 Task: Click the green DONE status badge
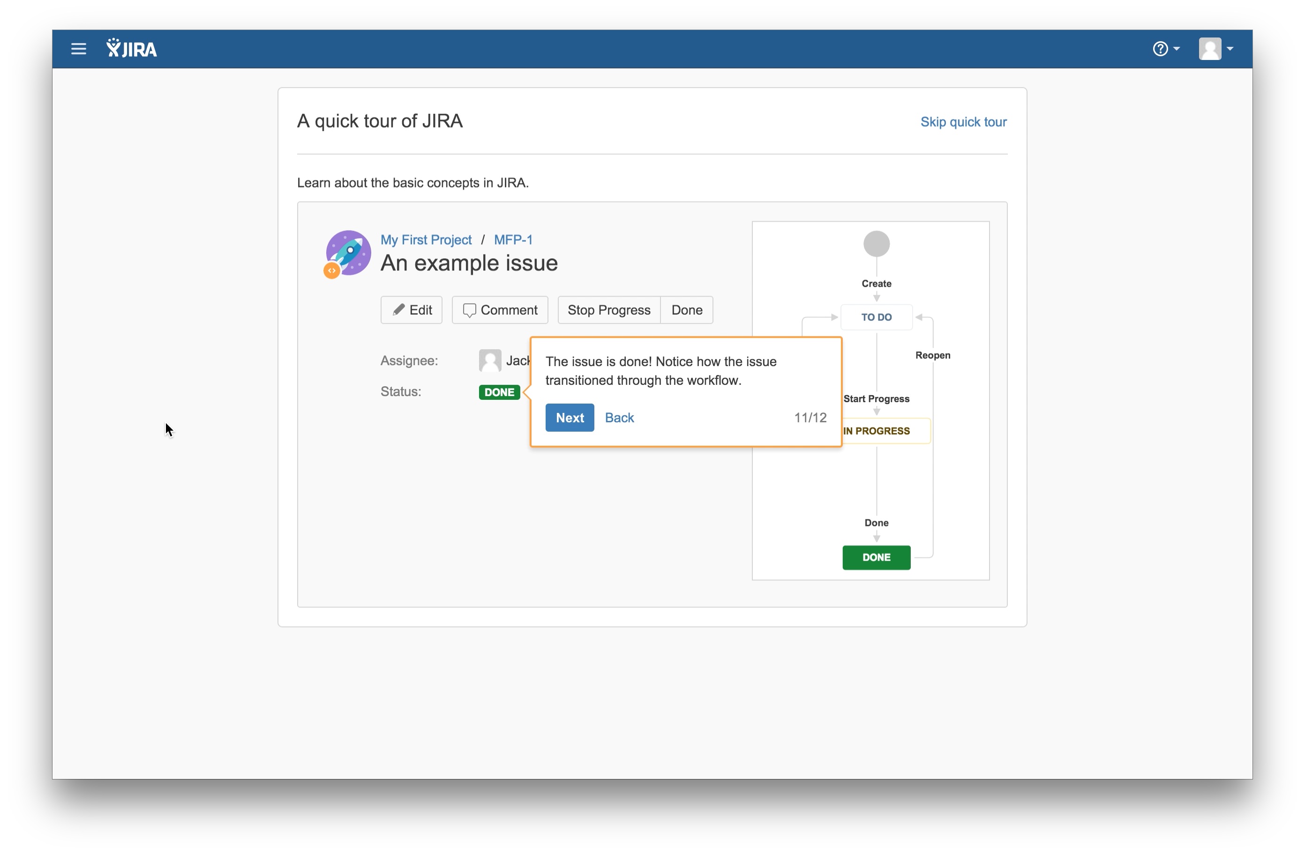499,392
